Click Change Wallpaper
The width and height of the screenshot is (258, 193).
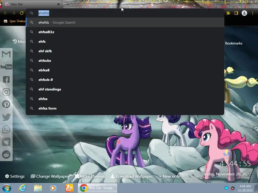click(x=50, y=176)
